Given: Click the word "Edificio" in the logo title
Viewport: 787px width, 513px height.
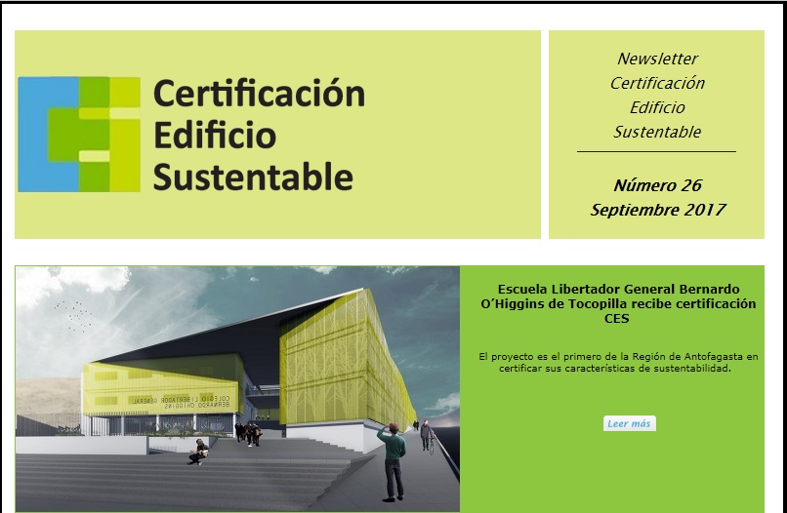Looking at the screenshot, I should pyautogui.click(x=215, y=135).
